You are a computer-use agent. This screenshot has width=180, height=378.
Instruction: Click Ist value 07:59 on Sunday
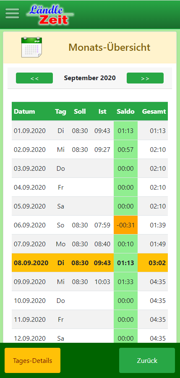(x=102, y=225)
